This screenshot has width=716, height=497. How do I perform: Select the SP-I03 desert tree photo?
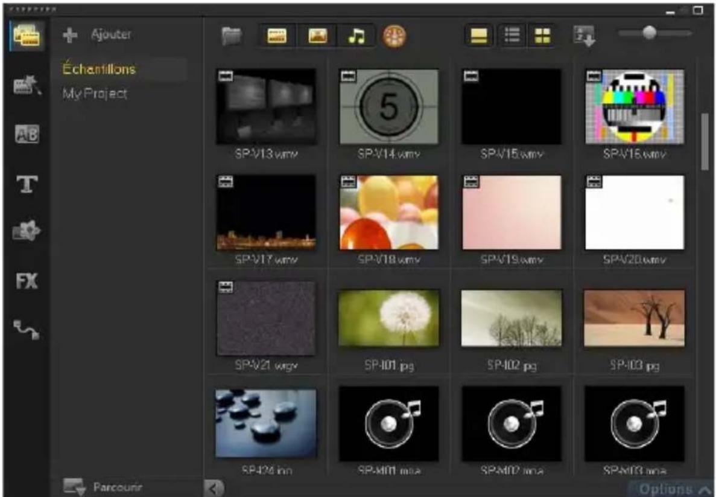point(635,318)
